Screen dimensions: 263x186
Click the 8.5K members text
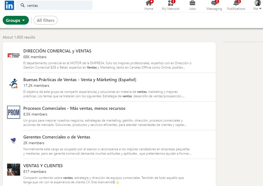click(35, 114)
